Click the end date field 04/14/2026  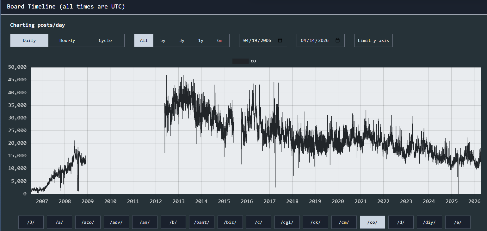(x=321, y=40)
